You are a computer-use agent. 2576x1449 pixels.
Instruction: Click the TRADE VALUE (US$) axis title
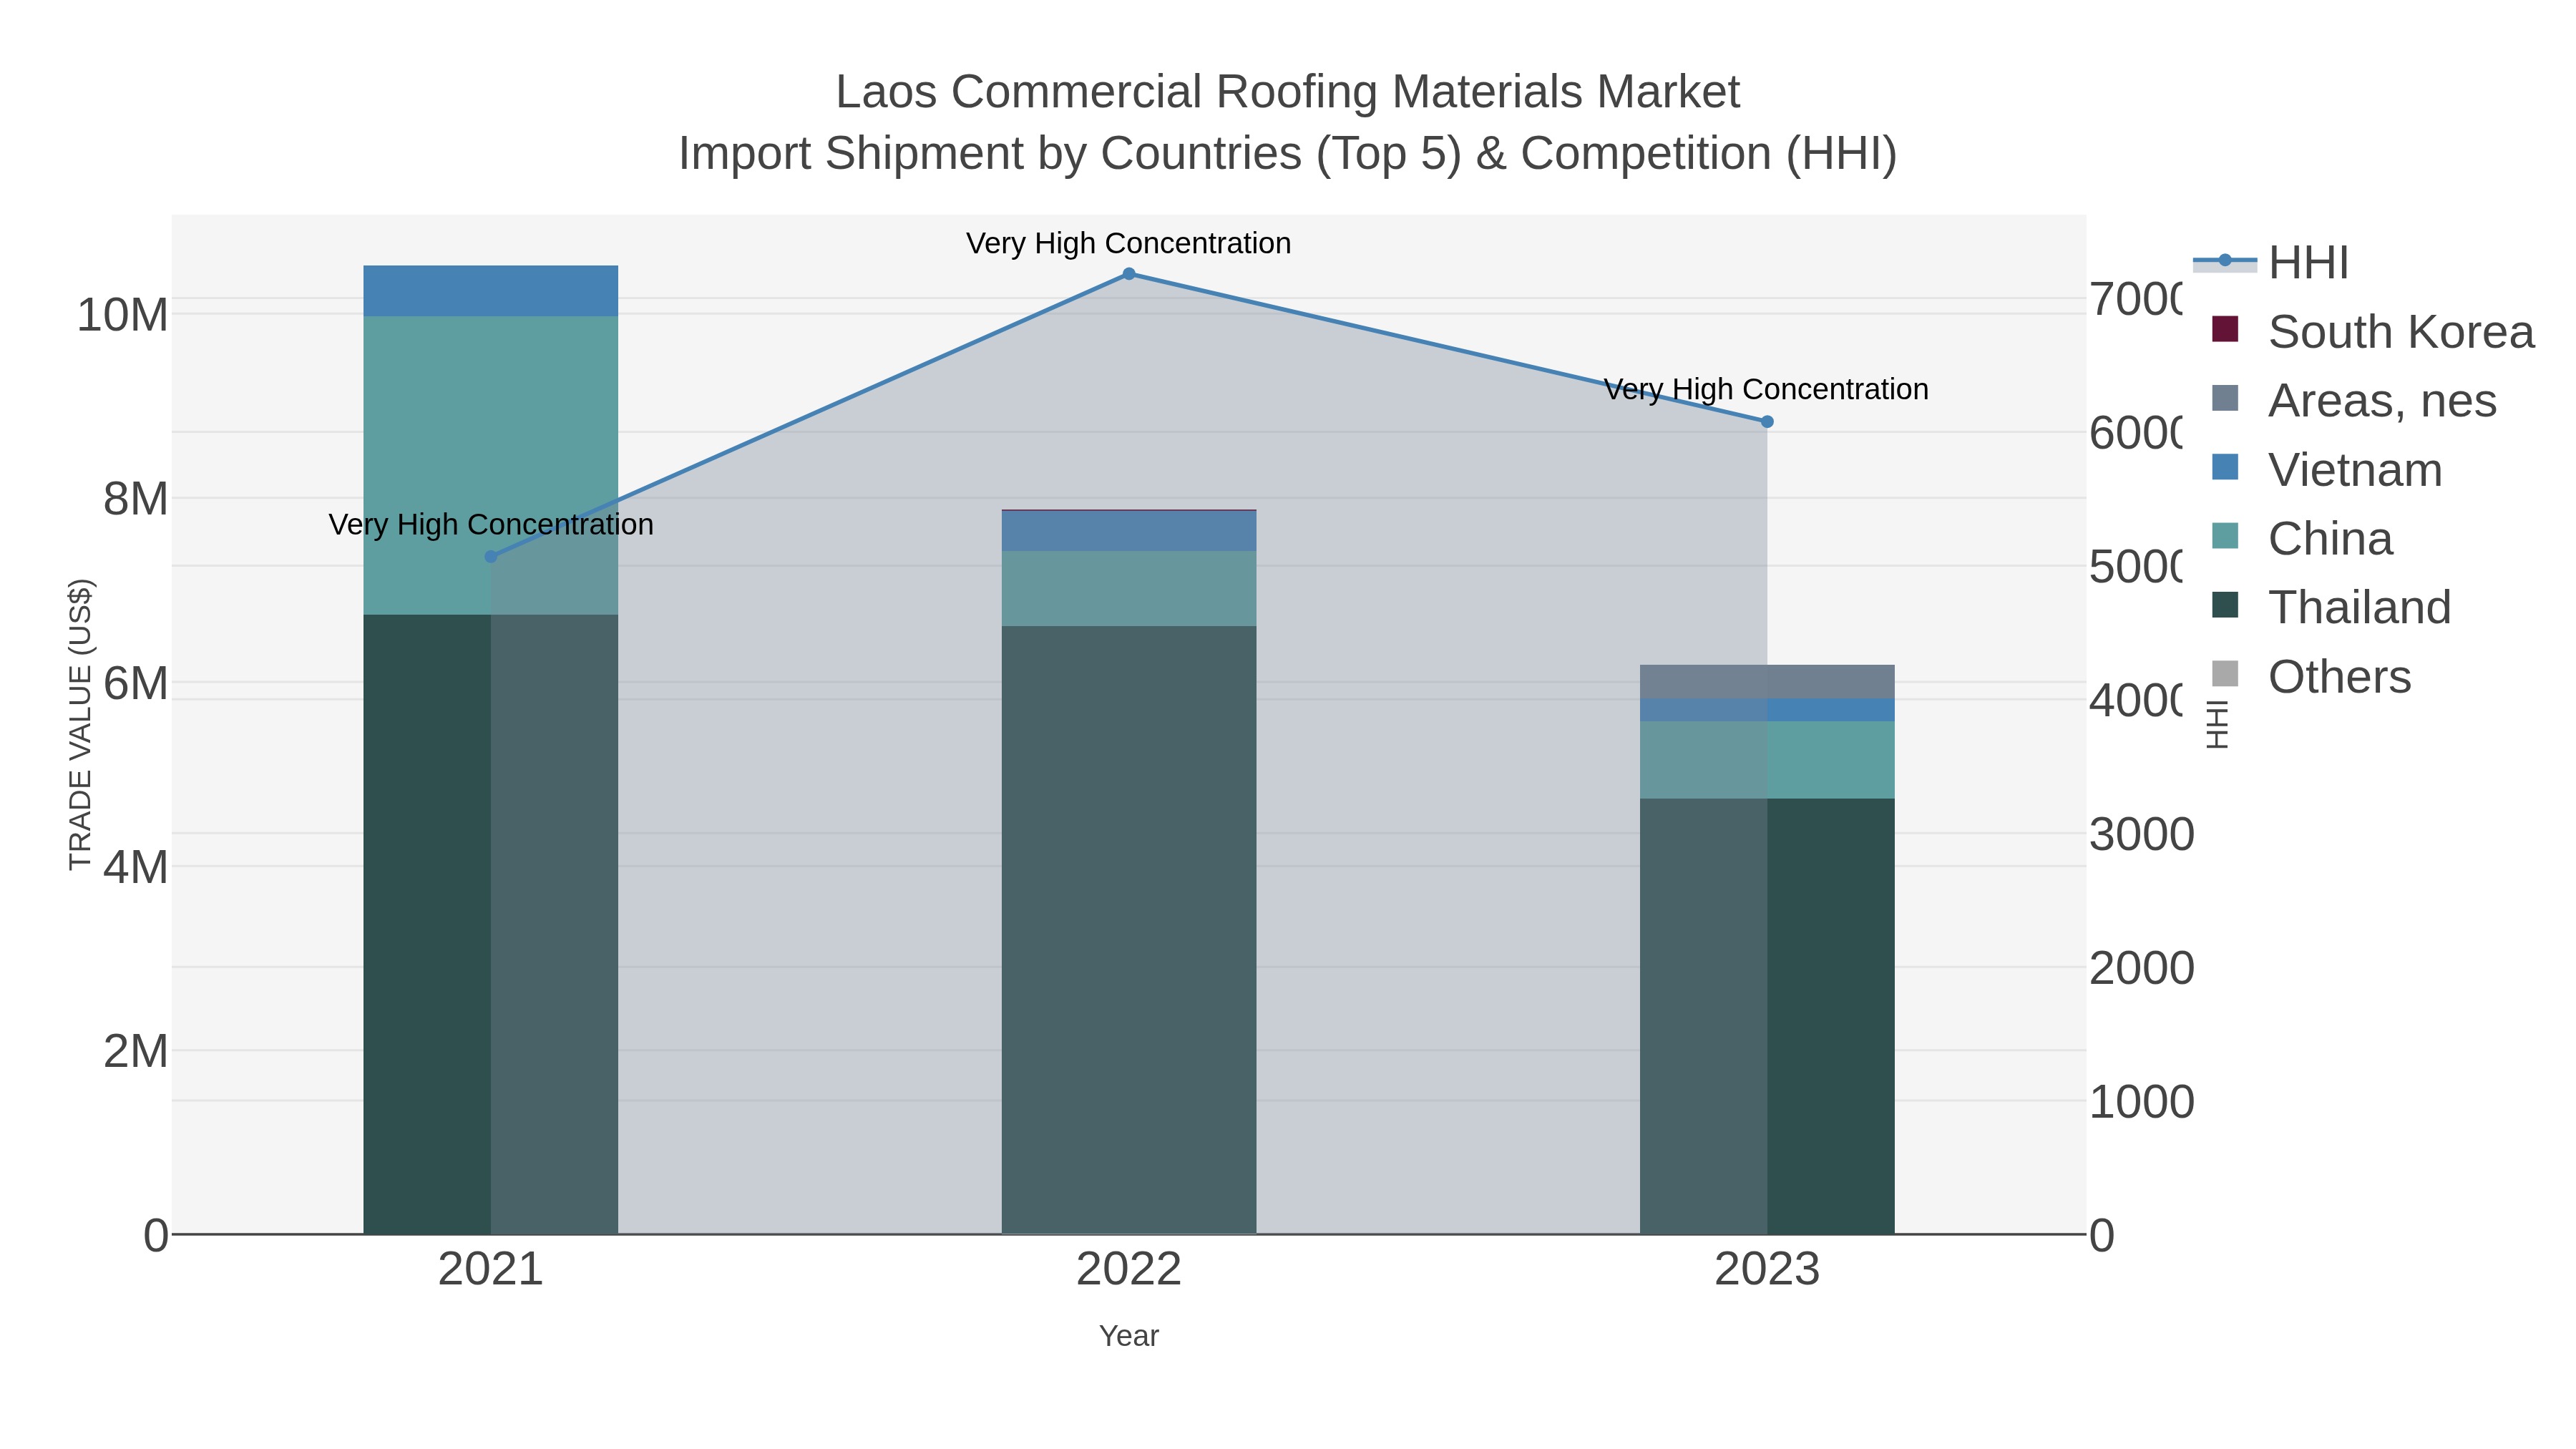(x=80, y=724)
